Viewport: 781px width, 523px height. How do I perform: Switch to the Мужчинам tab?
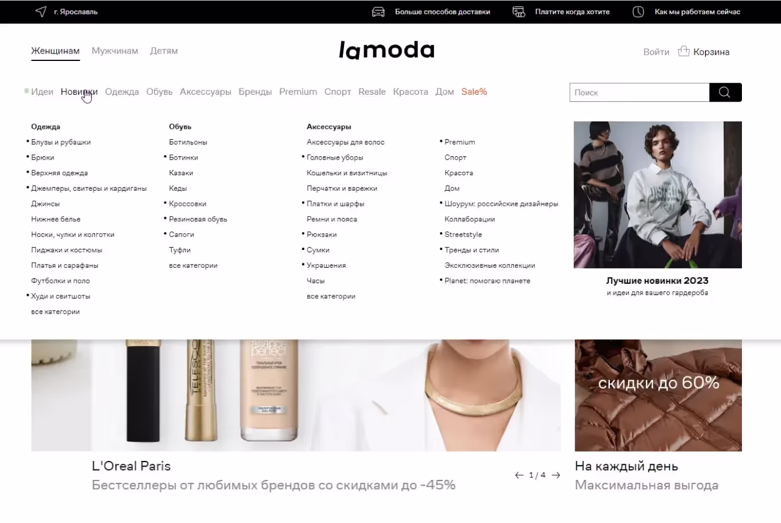coord(115,51)
